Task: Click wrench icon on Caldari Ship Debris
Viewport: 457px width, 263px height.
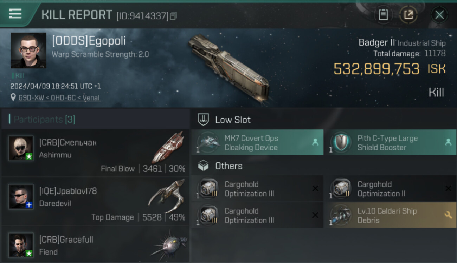Action: tap(448, 215)
